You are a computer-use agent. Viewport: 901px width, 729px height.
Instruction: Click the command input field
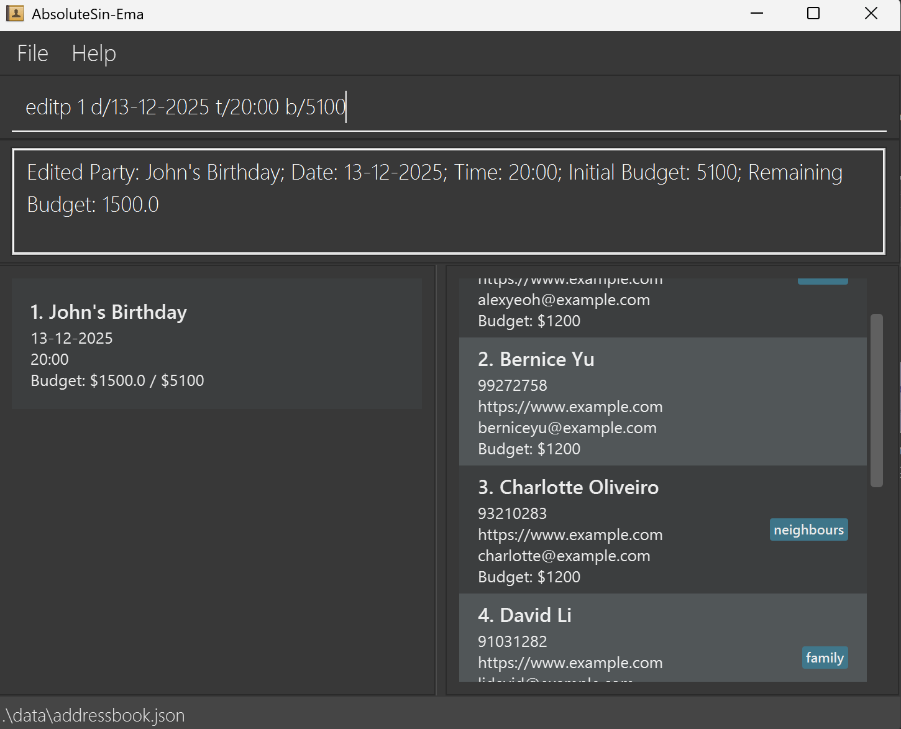click(435, 106)
